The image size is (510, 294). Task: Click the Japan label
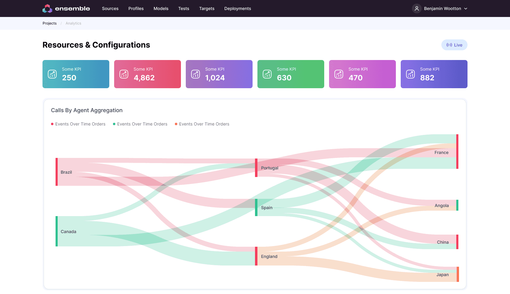(x=443, y=275)
